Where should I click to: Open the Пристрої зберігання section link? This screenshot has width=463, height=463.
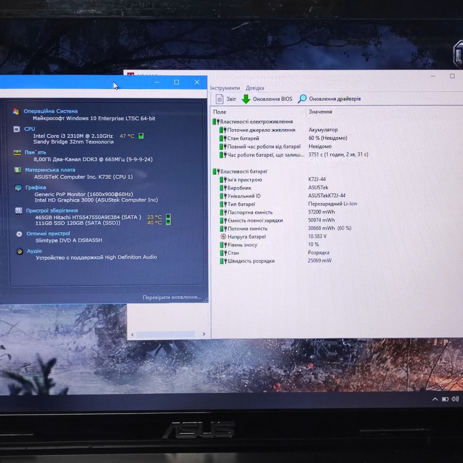pos(52,210)
